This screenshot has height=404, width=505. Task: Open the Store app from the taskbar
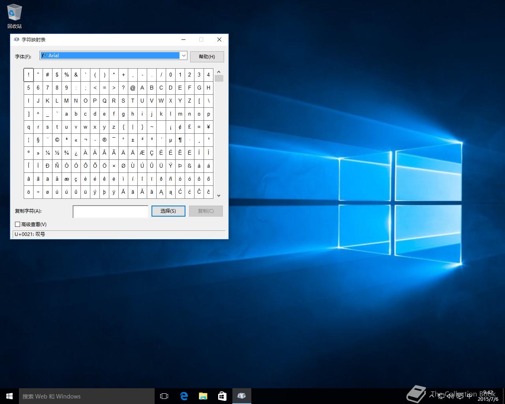tap(223, 396)
